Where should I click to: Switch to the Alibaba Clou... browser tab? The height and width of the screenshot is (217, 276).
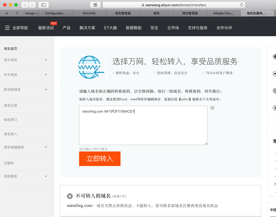point(224,13)
